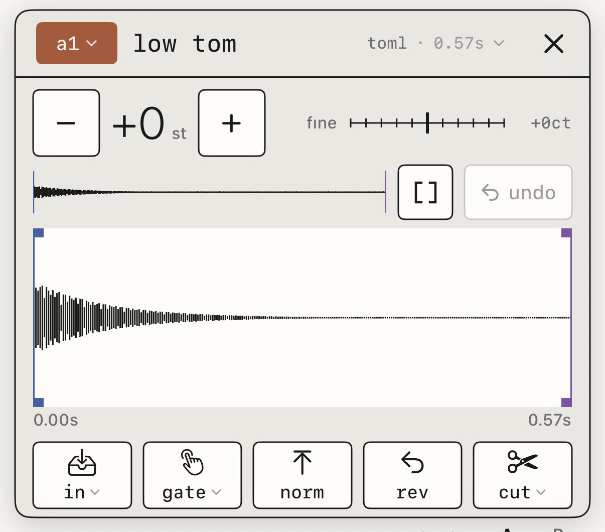Image resolution: width=605 pixels, height=532 pixels.
Task: Click the fine tune slider handle
Action: click(427, 123)
